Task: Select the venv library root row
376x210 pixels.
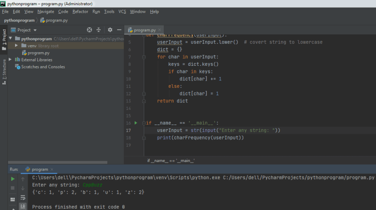Action: pos(66,46)
